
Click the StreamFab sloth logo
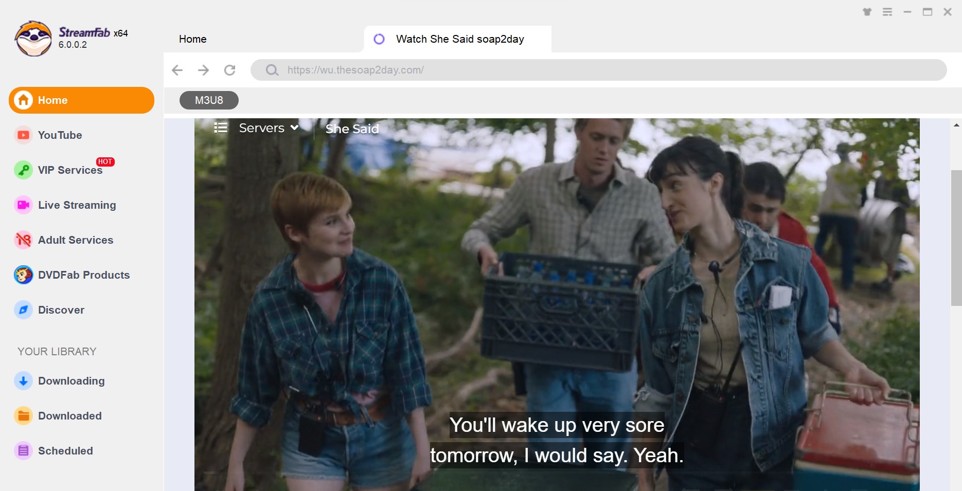[x=33, y=39]
